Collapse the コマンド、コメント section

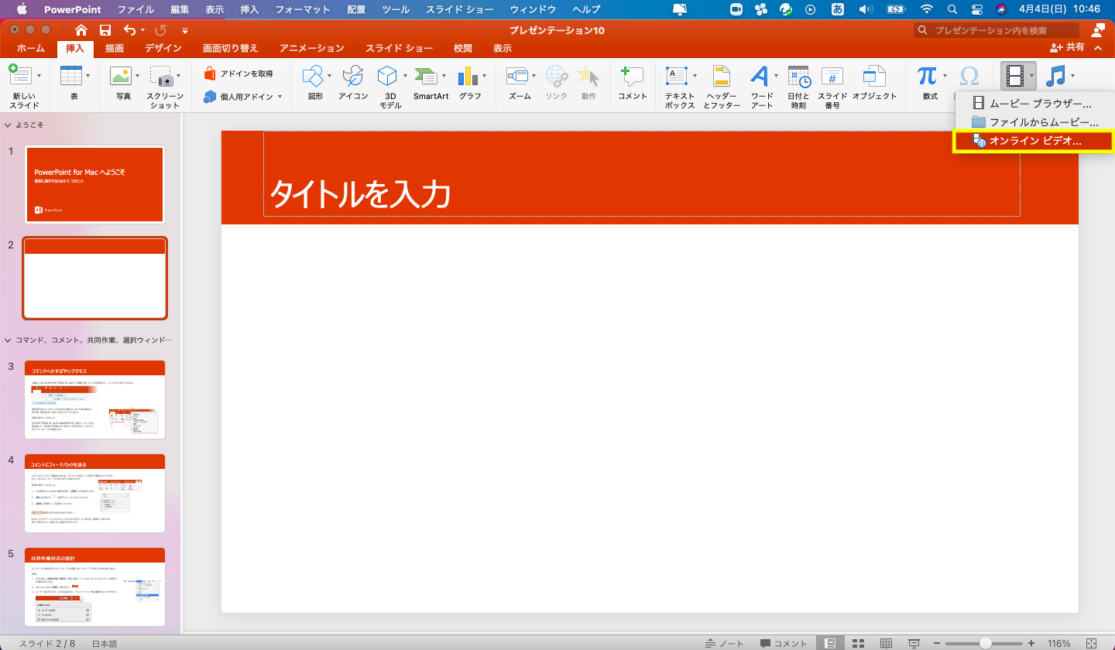pyautogui.click(x=8, y=340)
